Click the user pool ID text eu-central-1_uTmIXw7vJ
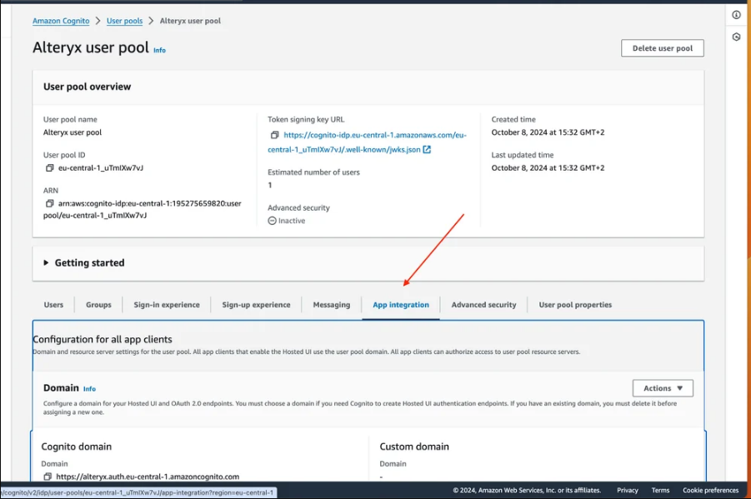 [x=101, y=167]
